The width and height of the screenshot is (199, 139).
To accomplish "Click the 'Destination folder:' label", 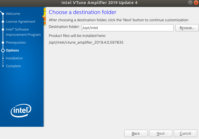I will coord(64,27).
